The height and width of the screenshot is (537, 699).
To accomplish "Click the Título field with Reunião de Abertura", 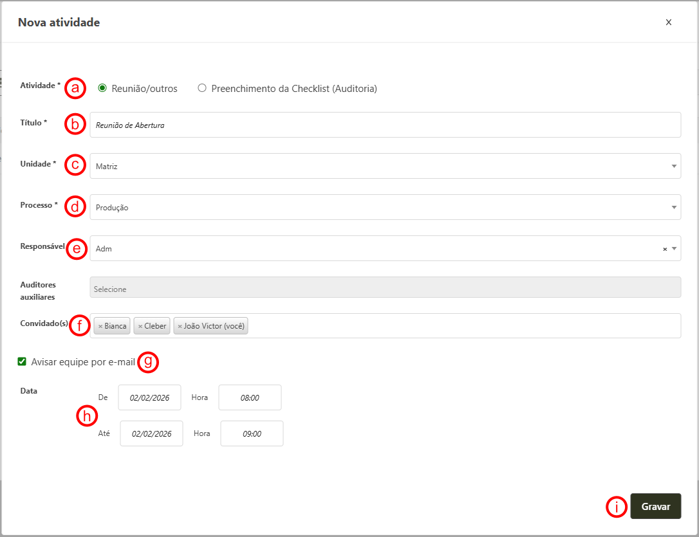I will point(385,125).
